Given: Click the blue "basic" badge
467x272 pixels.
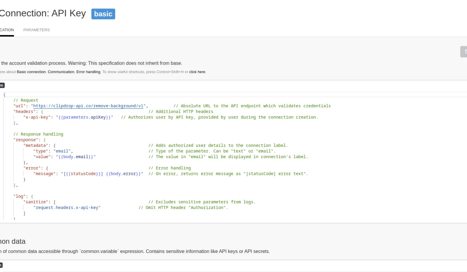Looking at the screenshot, I should tap(103, 14).
